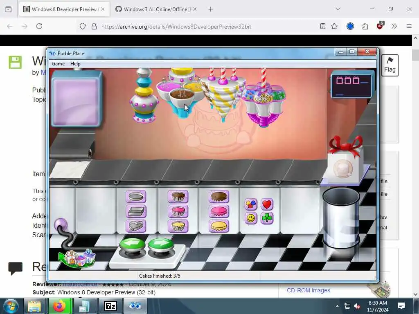Go back to previous page
Viewport: 419px width, 314px height.
[x=10, y=26]
